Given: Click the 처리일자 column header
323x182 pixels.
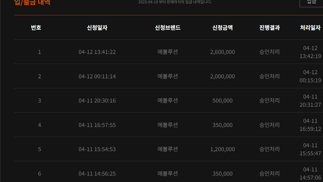Looking at the screenshot, I should click(x=310, y=28).
